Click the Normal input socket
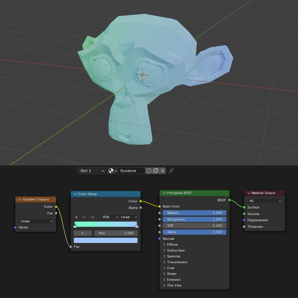298x298 pixels. (159, 238)
